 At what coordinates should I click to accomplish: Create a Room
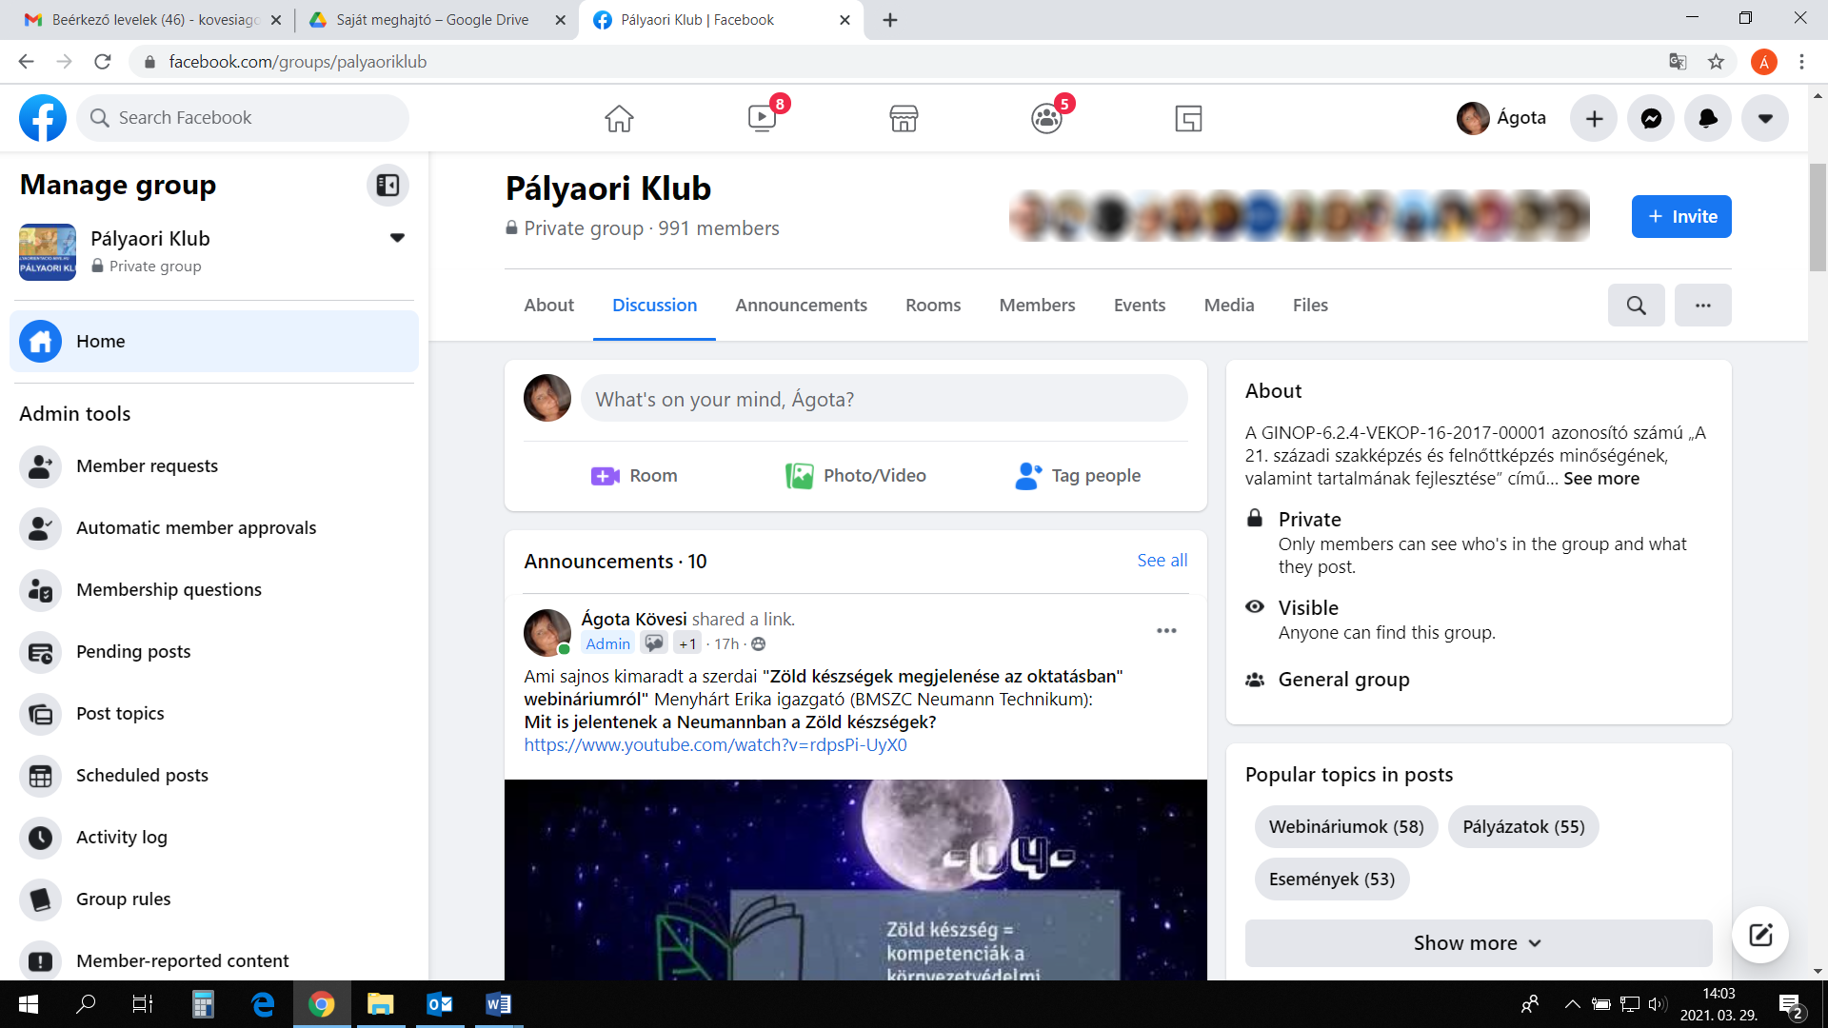[x=634, y=476]
